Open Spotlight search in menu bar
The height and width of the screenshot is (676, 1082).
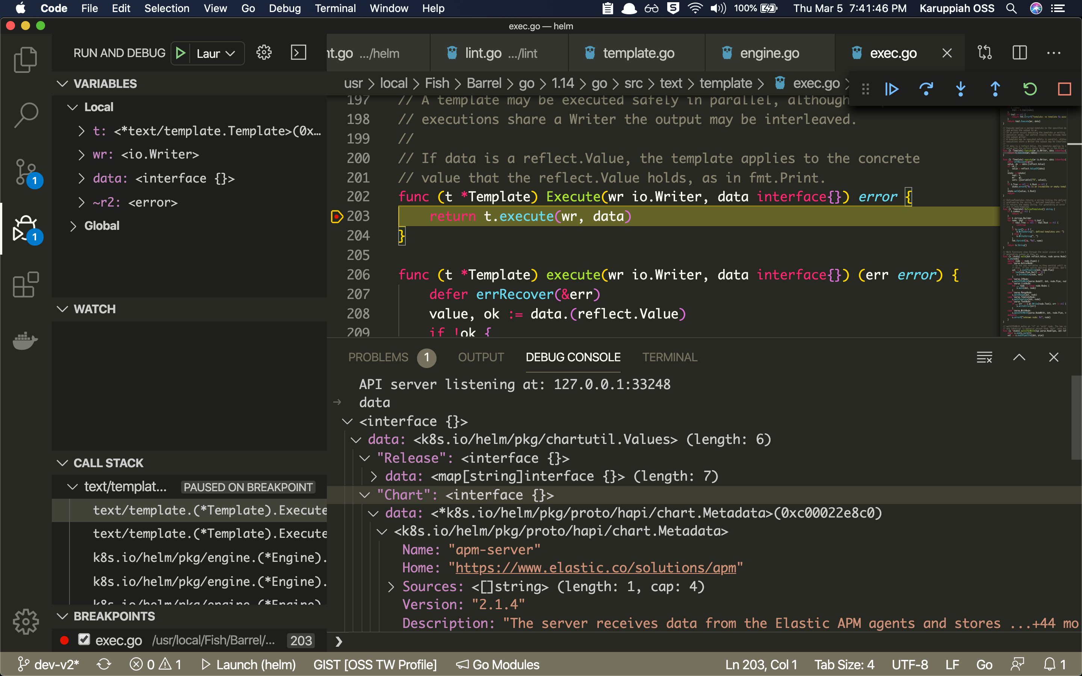(1011, 8)
